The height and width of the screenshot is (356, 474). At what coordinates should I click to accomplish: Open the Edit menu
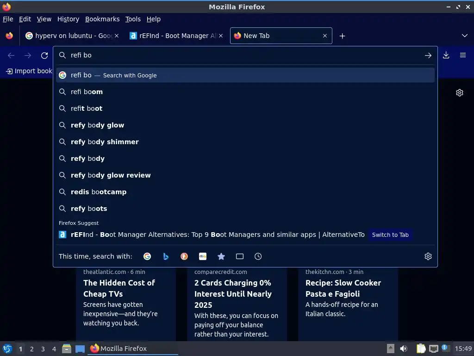(25, 19)
